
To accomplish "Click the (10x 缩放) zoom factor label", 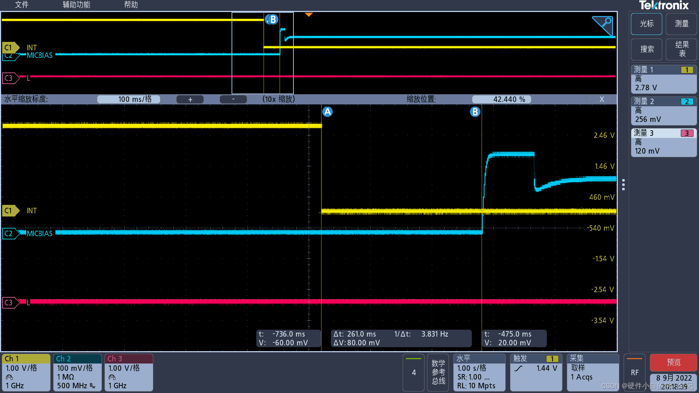I will [x=279, y=99].
